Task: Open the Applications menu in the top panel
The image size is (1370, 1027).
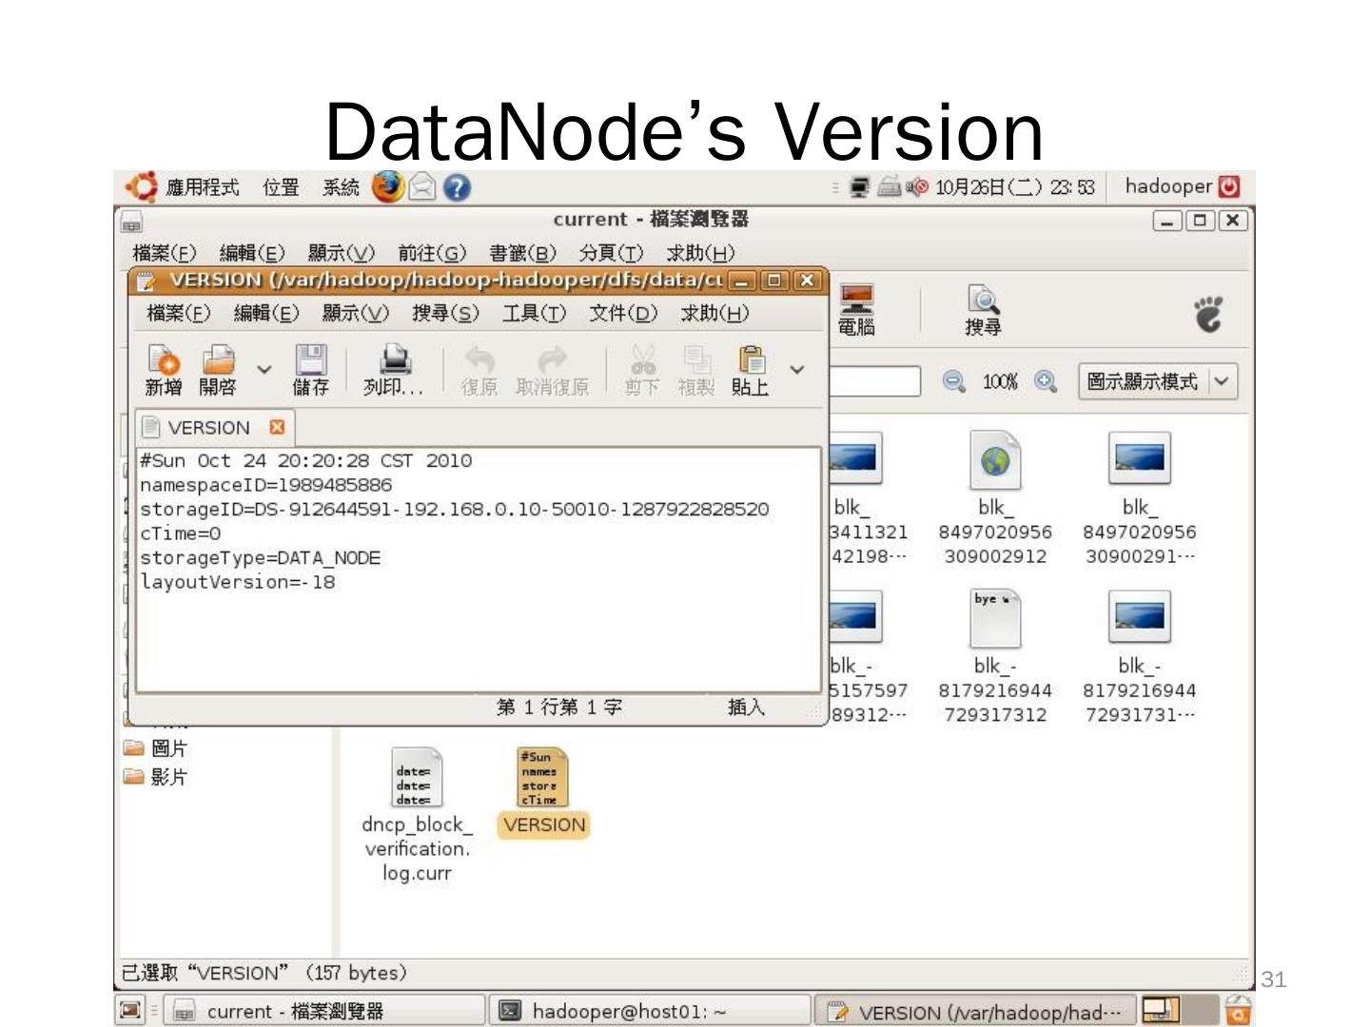Action: (x=203, y=187)
